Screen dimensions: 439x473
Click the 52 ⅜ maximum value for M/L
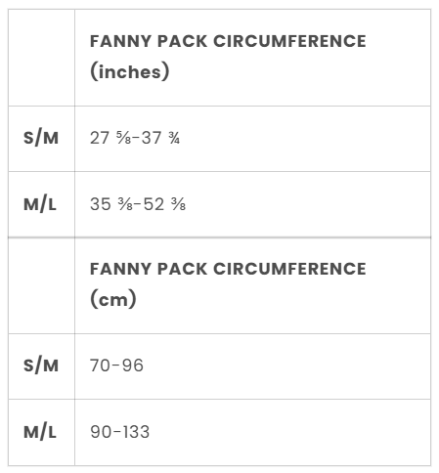pyautogui.click(x=164, y=204)
